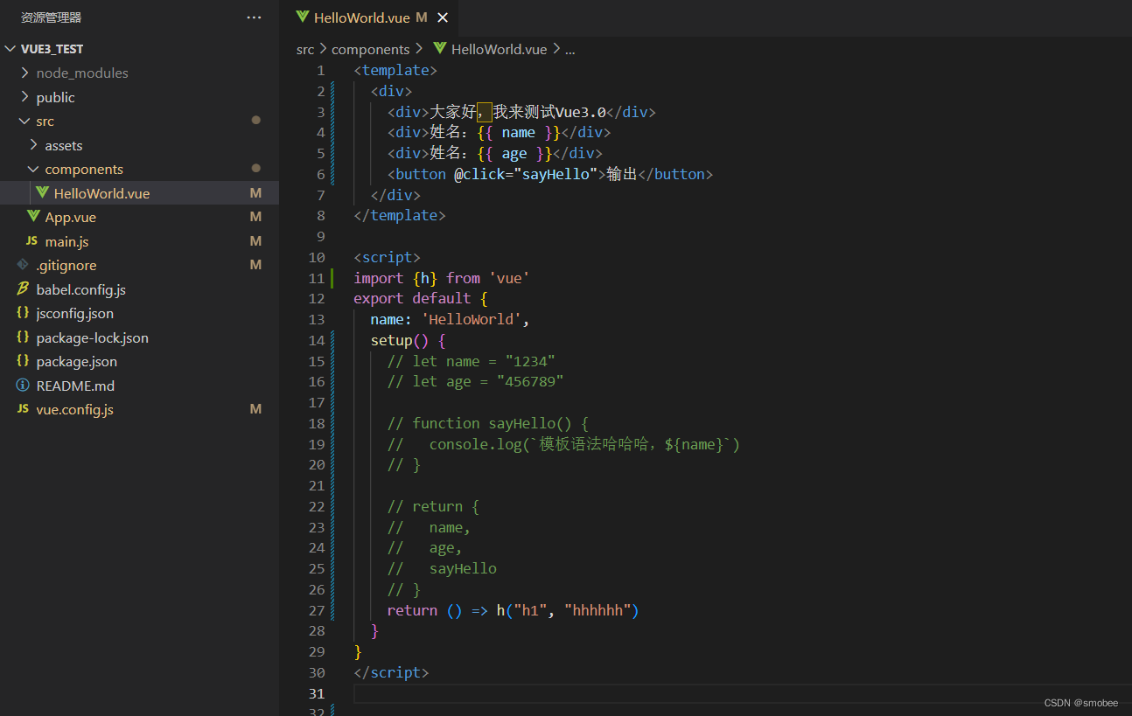Click the Babel icon beside babel.config.js

pyautogui.click(x=23, y=289)
